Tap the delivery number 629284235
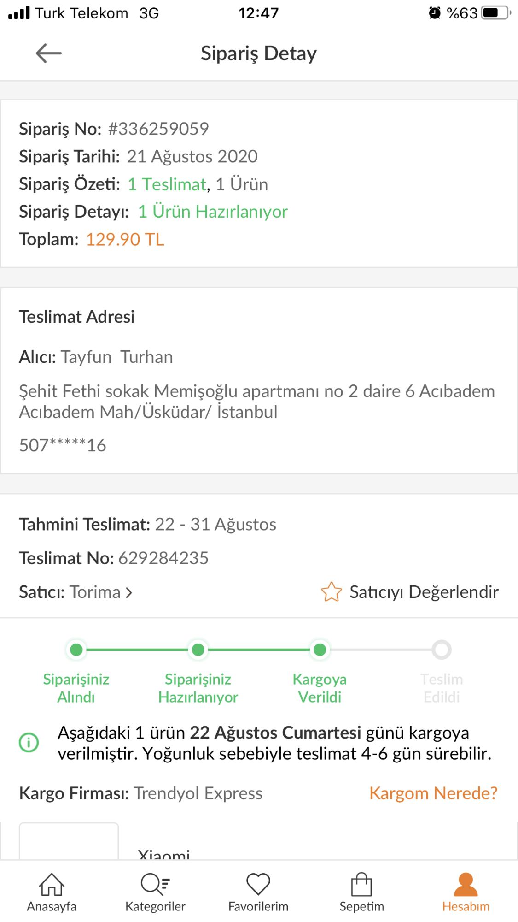Screen dimensions: 518x922 point(163,558)
